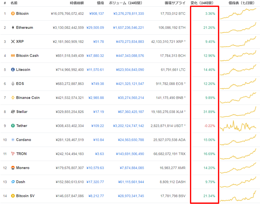Viewport: 260px width, 204px height.
Task: Click the TRON logo icon
Action: (13, 154)
